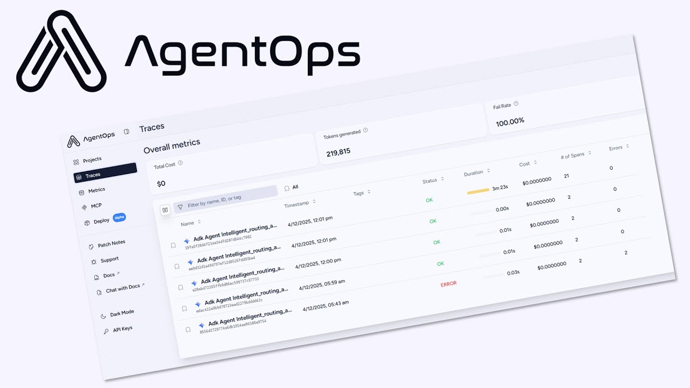Click the yellow 3m 23s duration bar
The width and height of the screenshot is (690, 388).
tap(478, 191)
